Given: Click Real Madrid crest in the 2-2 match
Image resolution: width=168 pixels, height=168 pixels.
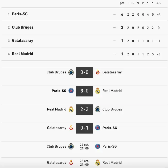Looking at the screenshot, I should click(71, 109).
